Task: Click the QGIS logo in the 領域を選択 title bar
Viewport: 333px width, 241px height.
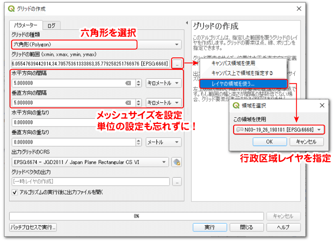Action: click(x=236, y=105)
